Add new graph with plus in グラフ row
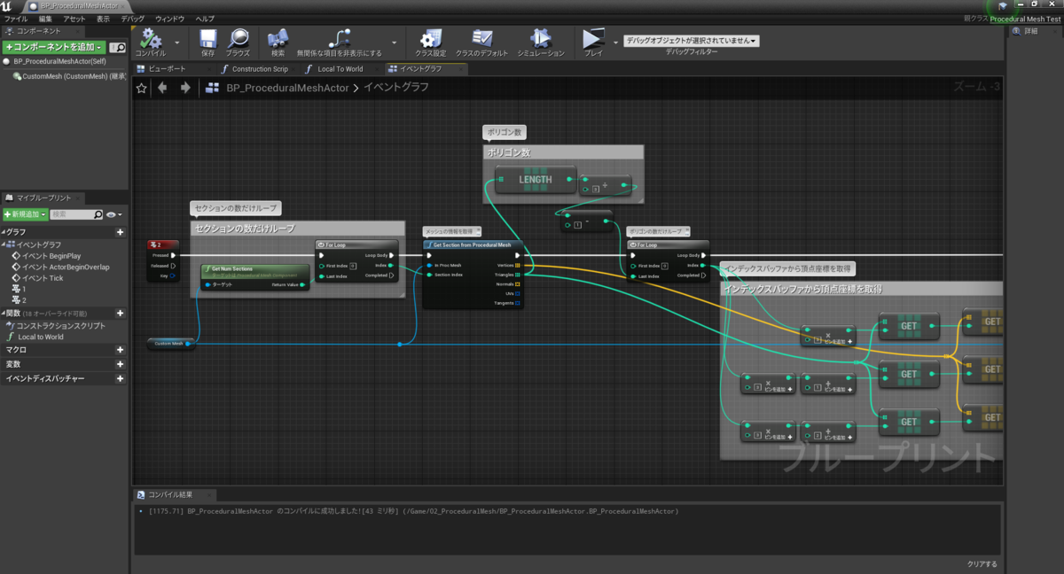The width and height of the screenshot is (1064, 574). [x=121, y=232]
